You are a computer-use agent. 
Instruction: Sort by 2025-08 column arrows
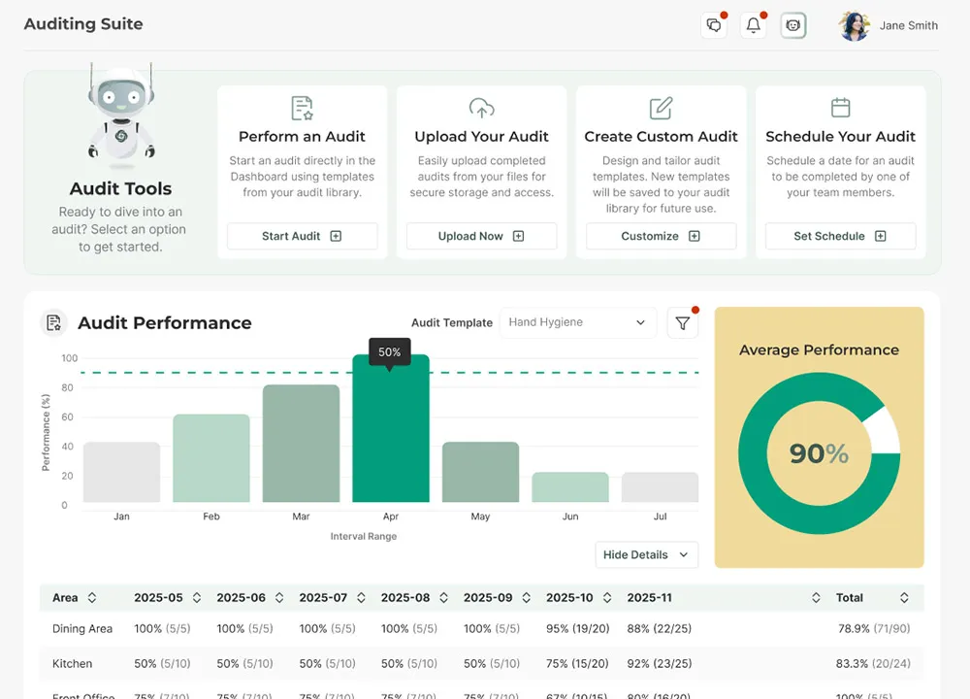443,597
